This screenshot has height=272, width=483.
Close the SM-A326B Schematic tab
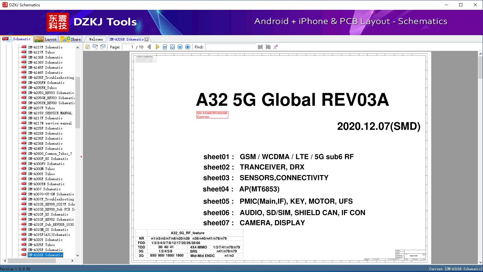click(147, 39)
